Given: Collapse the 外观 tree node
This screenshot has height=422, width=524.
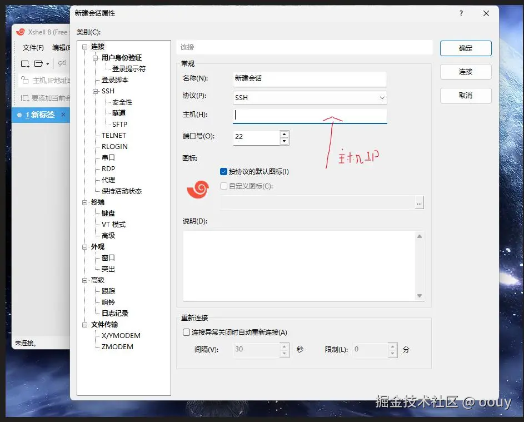Looking at the screenshot, I should [85, 247].
